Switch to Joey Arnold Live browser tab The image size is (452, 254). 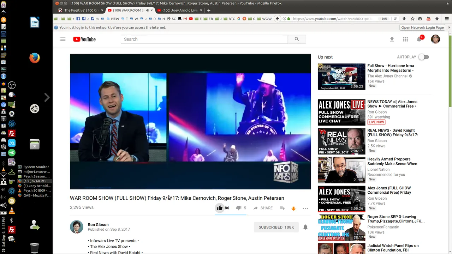pyautogui.click(x=179, y=10)
